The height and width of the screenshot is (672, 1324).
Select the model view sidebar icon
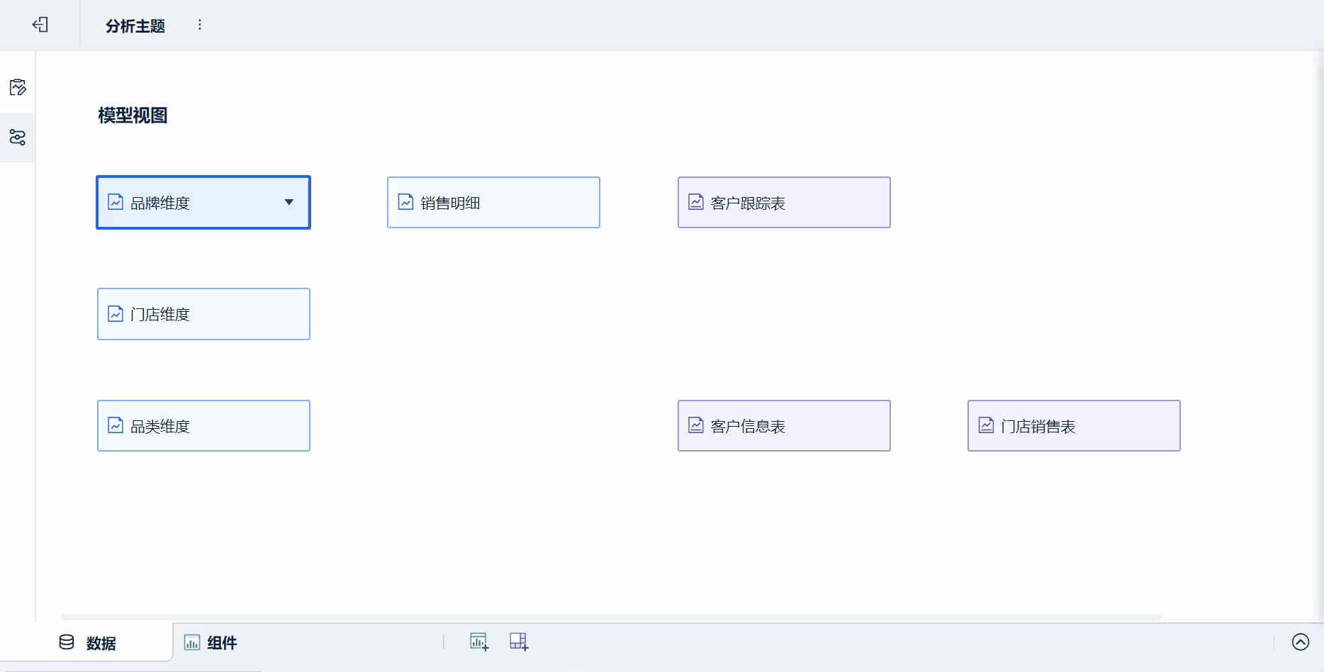click(18, 137)
